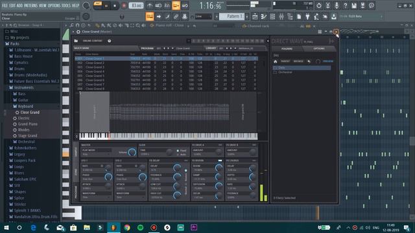Collapse the Keyboard folder in browser
The width and height of the screenshot is (415, 233).
[25, 106]
